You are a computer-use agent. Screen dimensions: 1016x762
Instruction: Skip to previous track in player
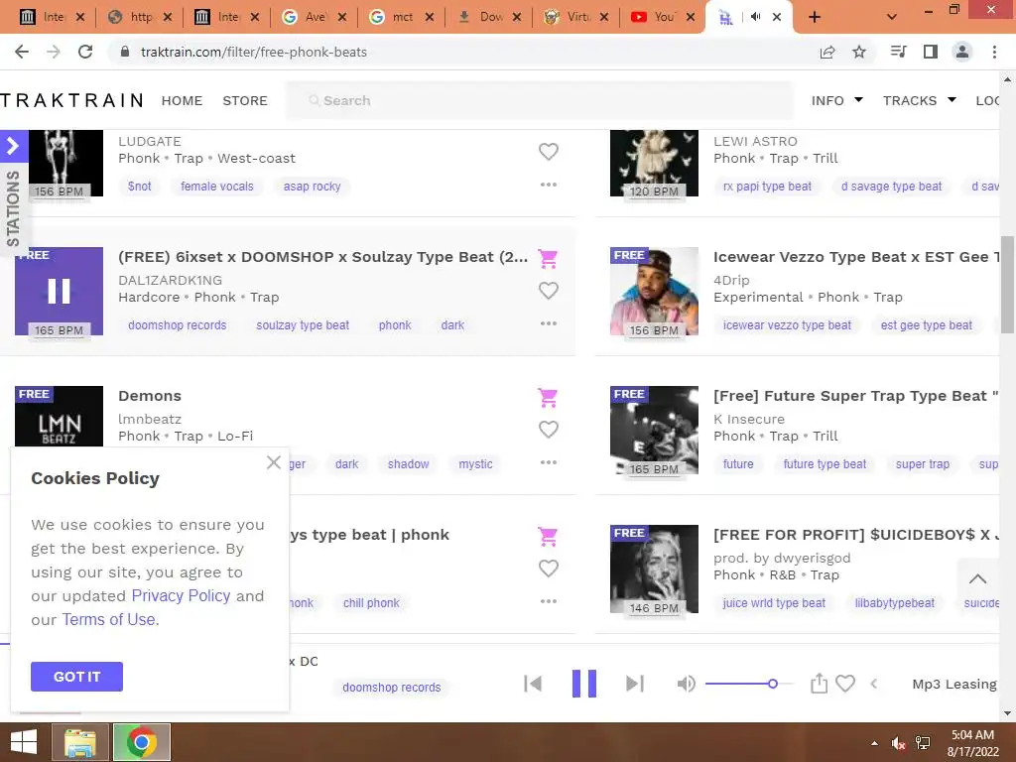(533, 684)
